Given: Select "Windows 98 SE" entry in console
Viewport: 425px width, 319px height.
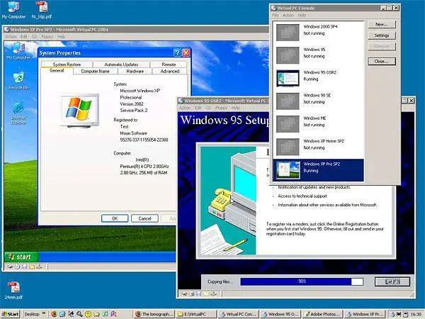Looking at the screenshot, I should tap(318, 101).
